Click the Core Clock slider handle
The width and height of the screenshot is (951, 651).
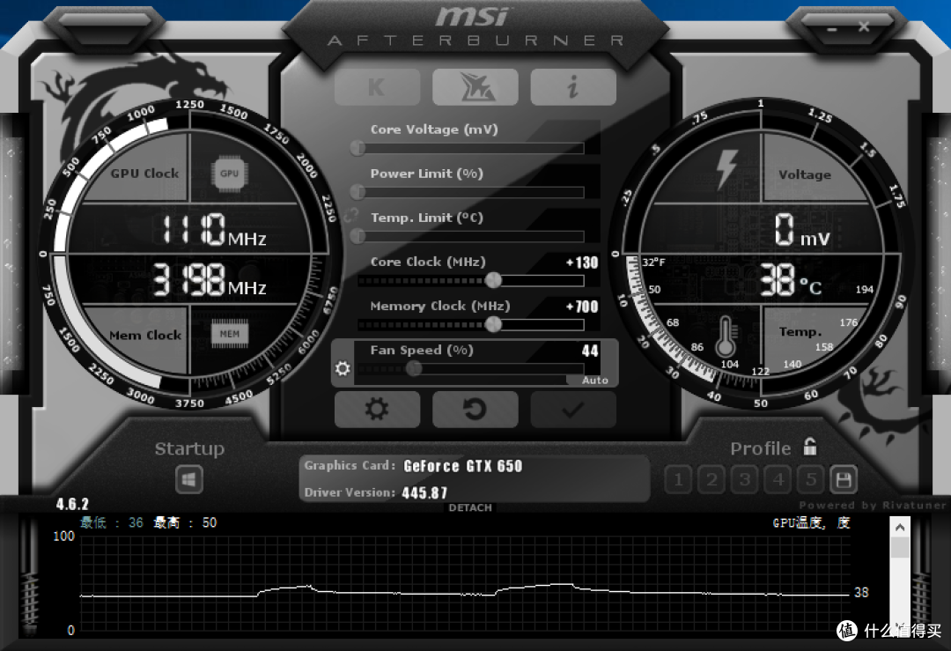coord(493,280)
